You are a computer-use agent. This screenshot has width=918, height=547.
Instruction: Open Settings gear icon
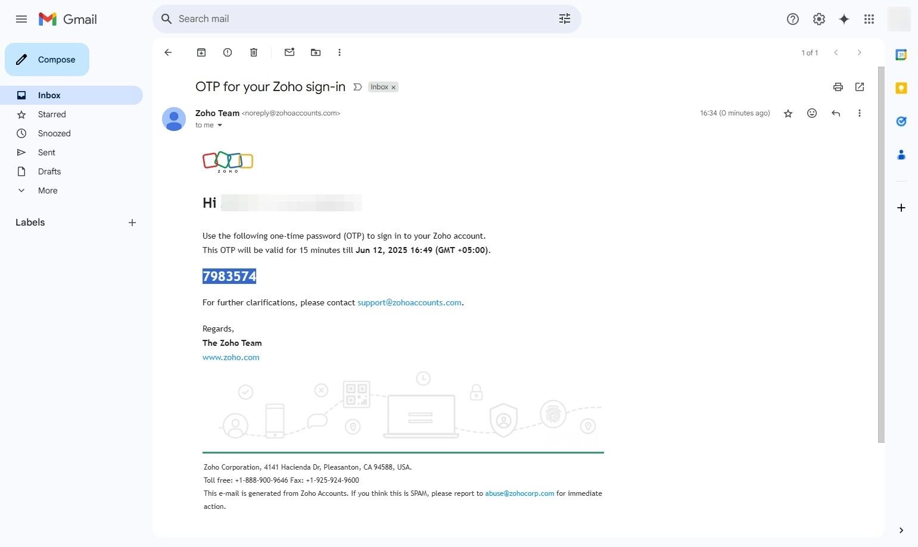click(819, 19)
